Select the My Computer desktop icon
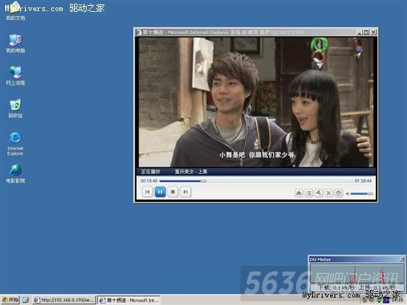Image resolution: width=407 pixels, height=305 pixels. click(16, 44)
